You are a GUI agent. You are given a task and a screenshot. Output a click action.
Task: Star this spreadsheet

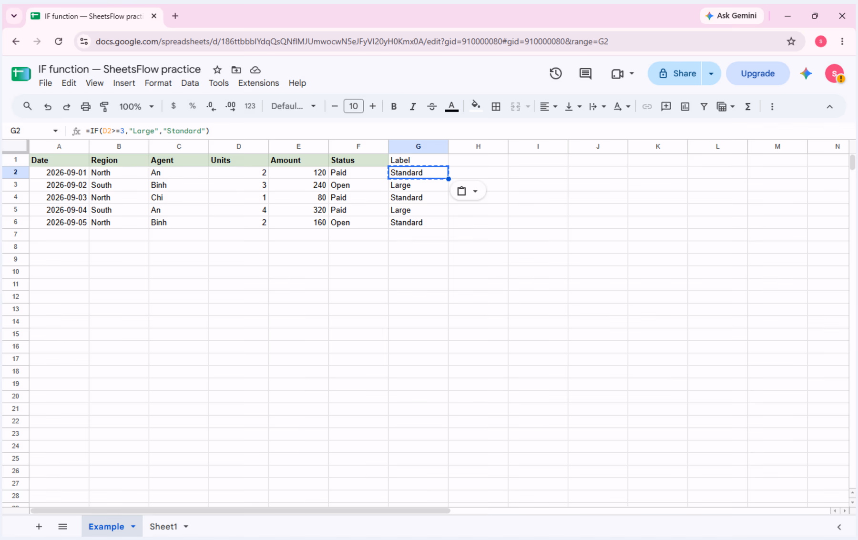pyautogui.click(x=217, y=70)
